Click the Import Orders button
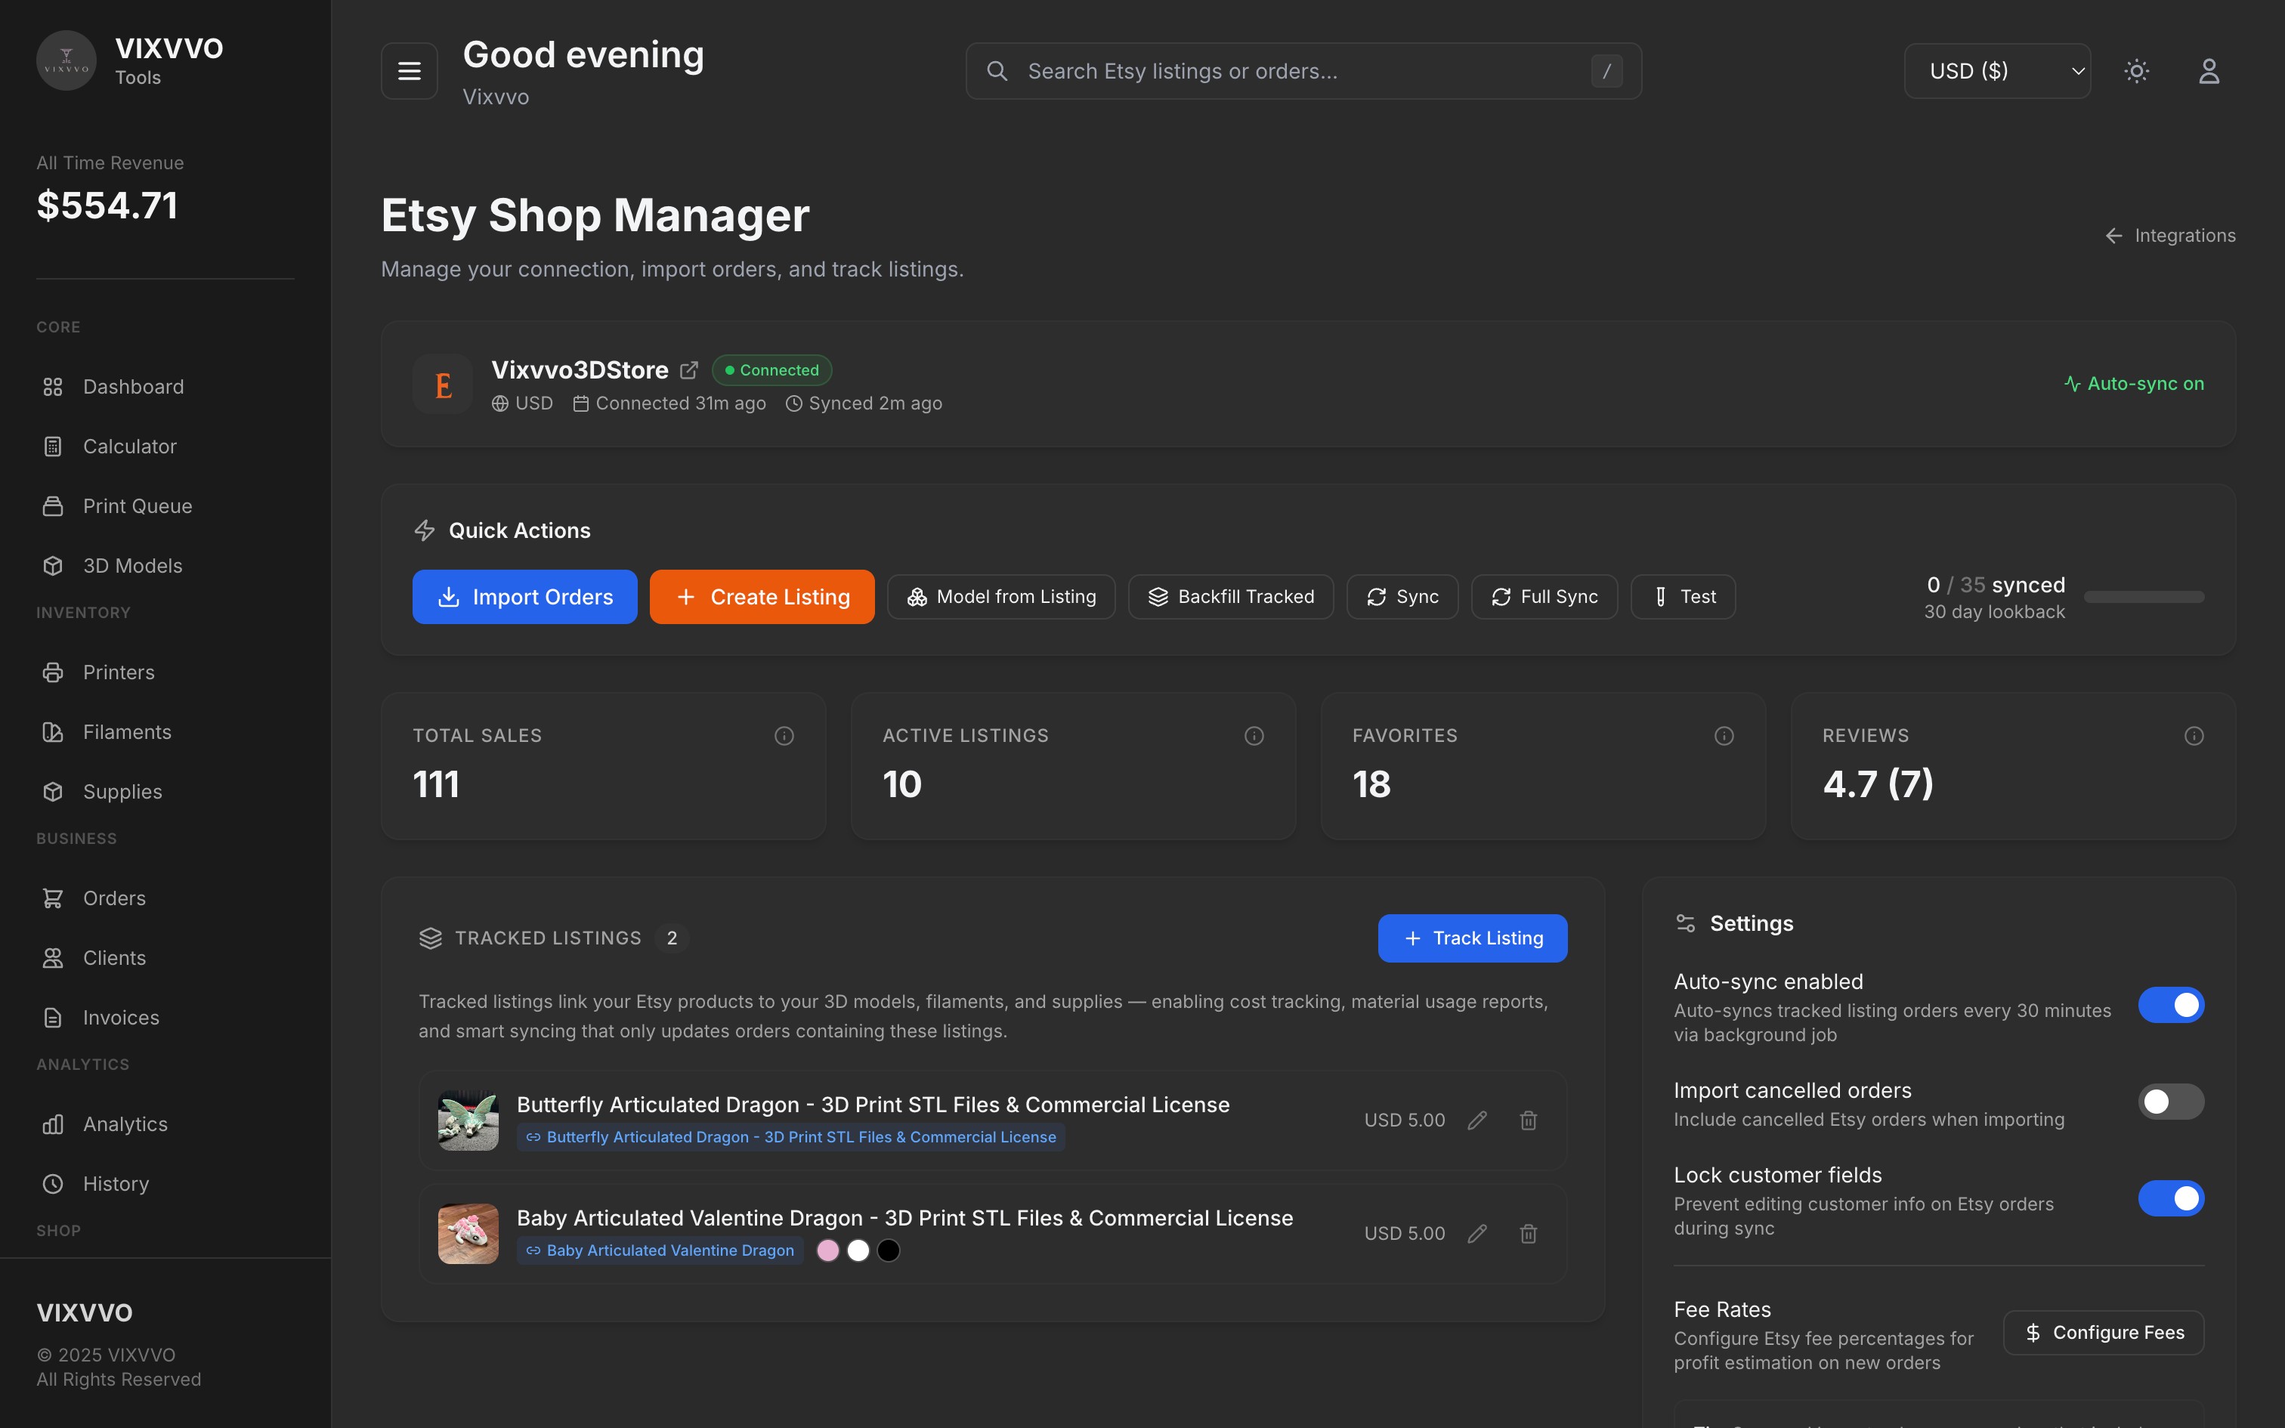This screenshot has width=2285, height=1428. (x=524, y=596)
